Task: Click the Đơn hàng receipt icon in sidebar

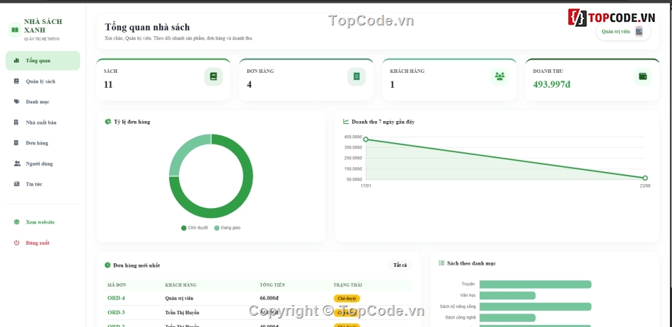Action: click(x=16, y=143)
